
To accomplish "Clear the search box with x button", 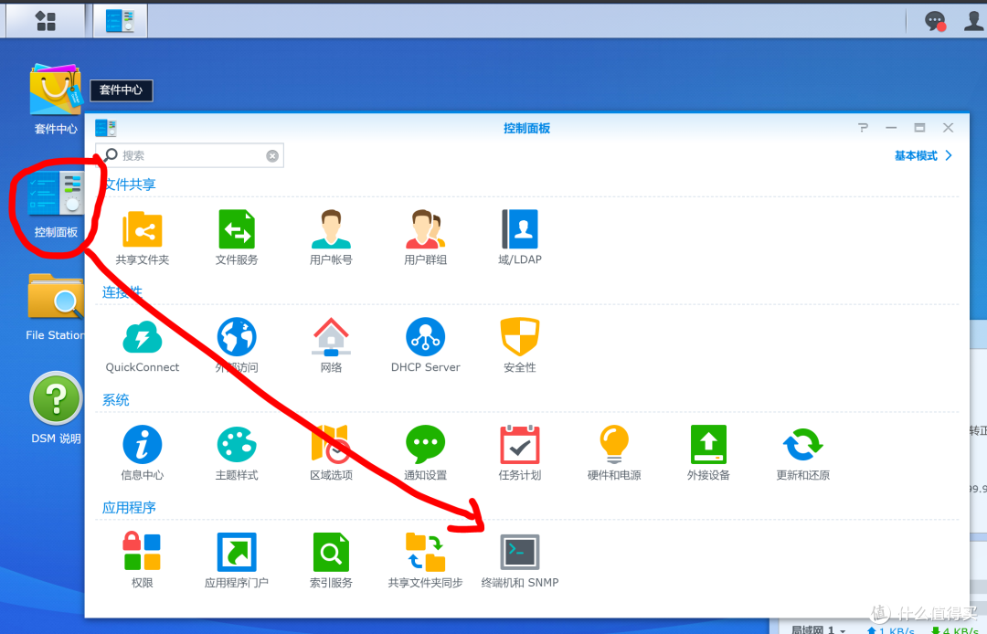I will [272, 156].
